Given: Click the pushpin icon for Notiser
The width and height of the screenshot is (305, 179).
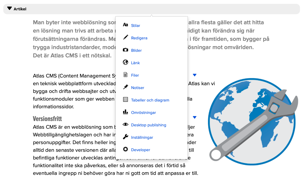Looking at the screenshot, I should tap(125, 87).
